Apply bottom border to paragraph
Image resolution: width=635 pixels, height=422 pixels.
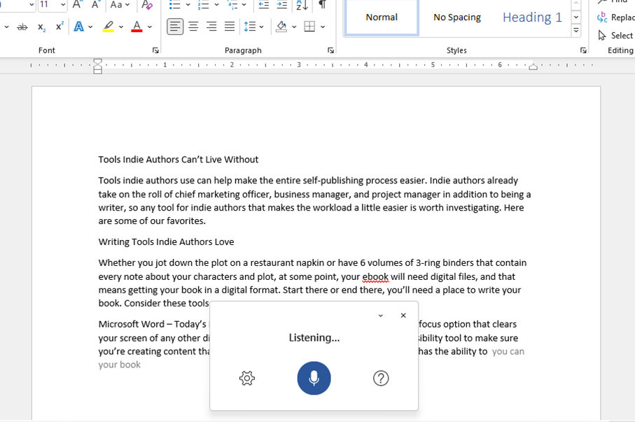309,27
